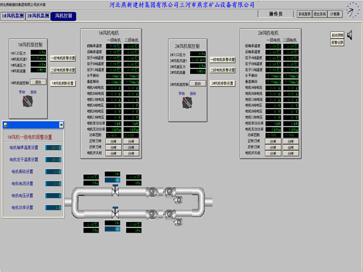Image resolution: width=363 pixels, height=272 pixels.
Task: Click the 电机功率设置 value field
Action: (54, 207)
